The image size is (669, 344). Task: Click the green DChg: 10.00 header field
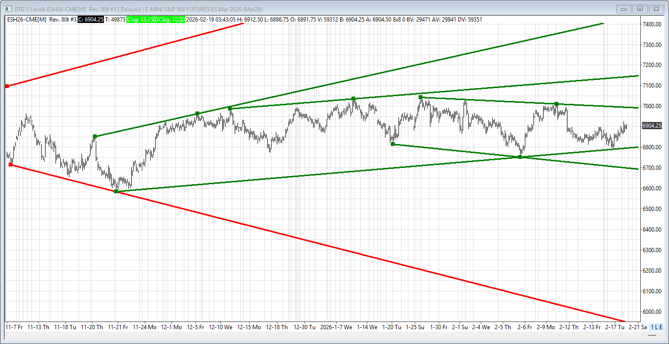[x=170, y=20]
